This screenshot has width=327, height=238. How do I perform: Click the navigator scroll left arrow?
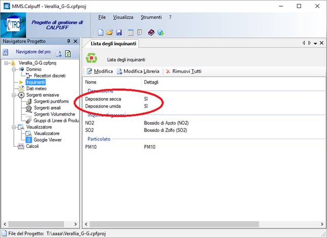tap(5, 224)
